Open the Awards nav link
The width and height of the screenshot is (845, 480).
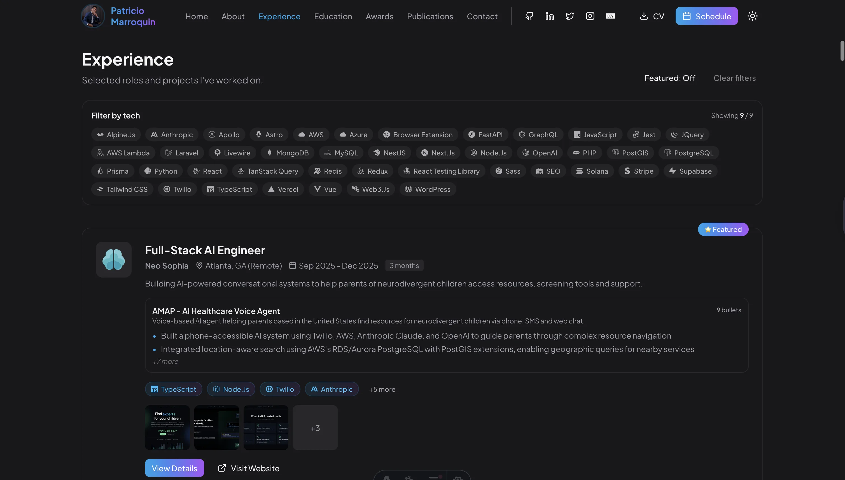click(379, 16)
